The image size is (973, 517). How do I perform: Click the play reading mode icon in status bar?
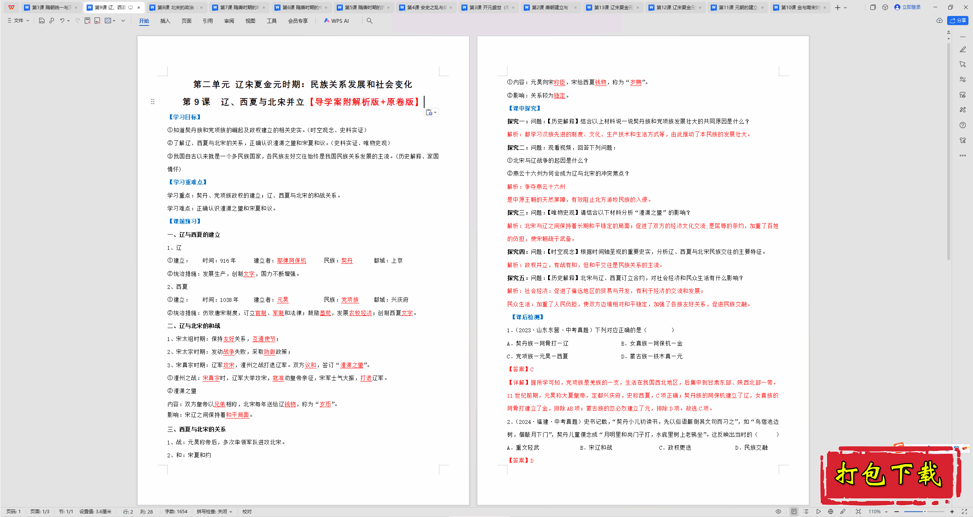pos(819,512)
